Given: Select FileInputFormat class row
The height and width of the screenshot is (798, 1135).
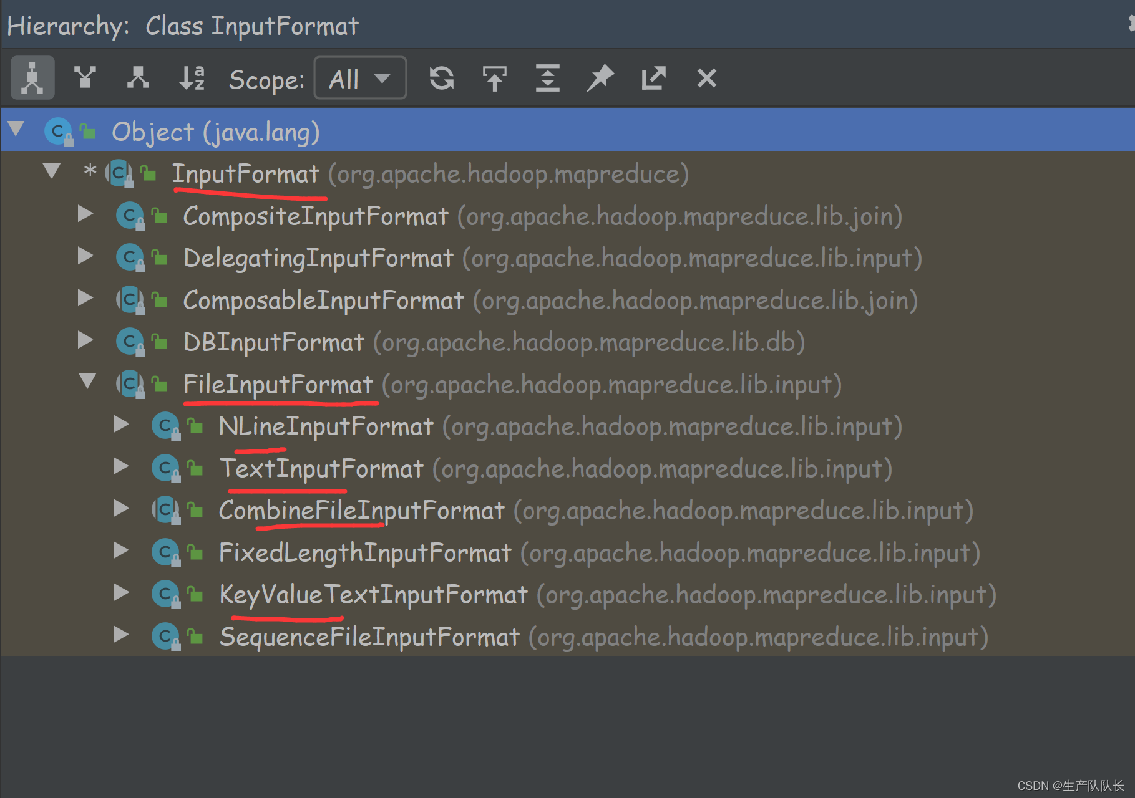Looking at the screenshot, I should (568, 383).
